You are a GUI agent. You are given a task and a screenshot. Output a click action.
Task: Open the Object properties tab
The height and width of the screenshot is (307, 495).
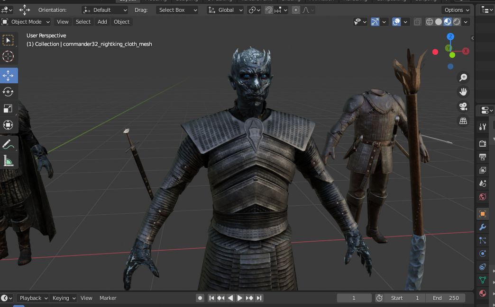pos(483,214)
